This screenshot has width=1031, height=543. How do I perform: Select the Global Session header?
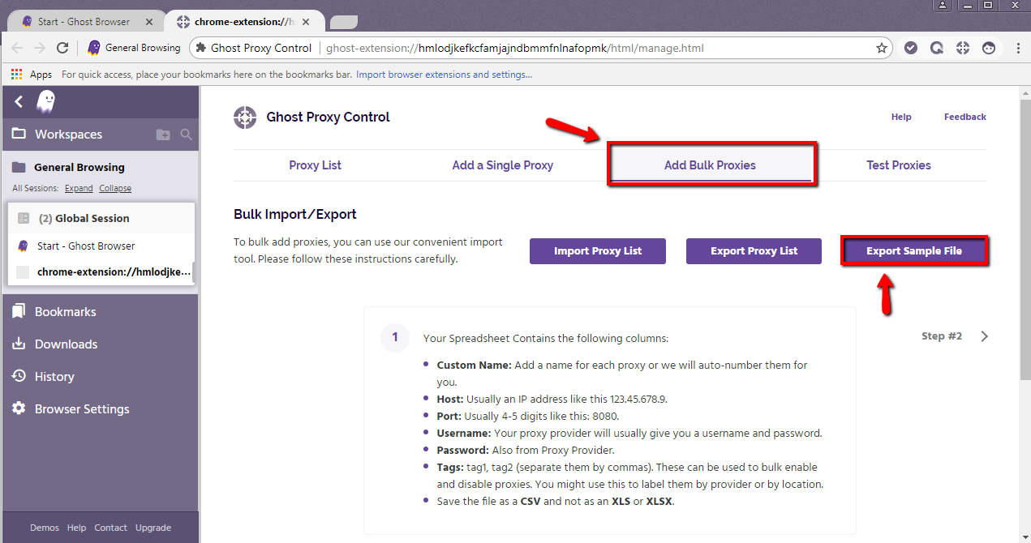click(101, 218)
